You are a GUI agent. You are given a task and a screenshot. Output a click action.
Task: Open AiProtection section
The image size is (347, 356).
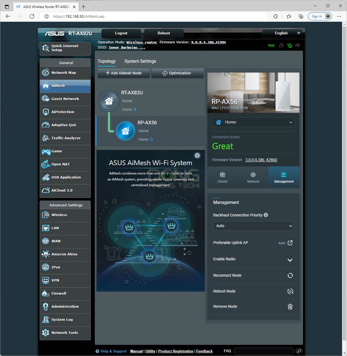point(65,112)
